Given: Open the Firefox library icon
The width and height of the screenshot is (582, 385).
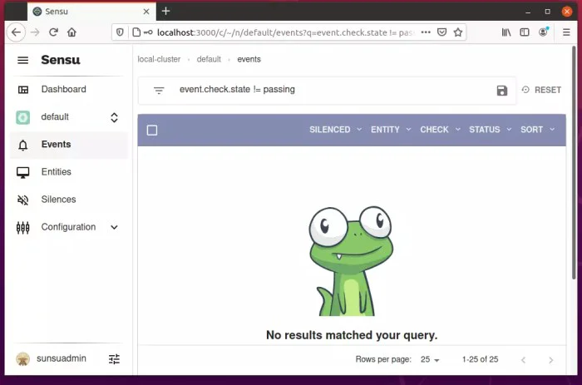Looking at the screenshot, I should (506, 32).
